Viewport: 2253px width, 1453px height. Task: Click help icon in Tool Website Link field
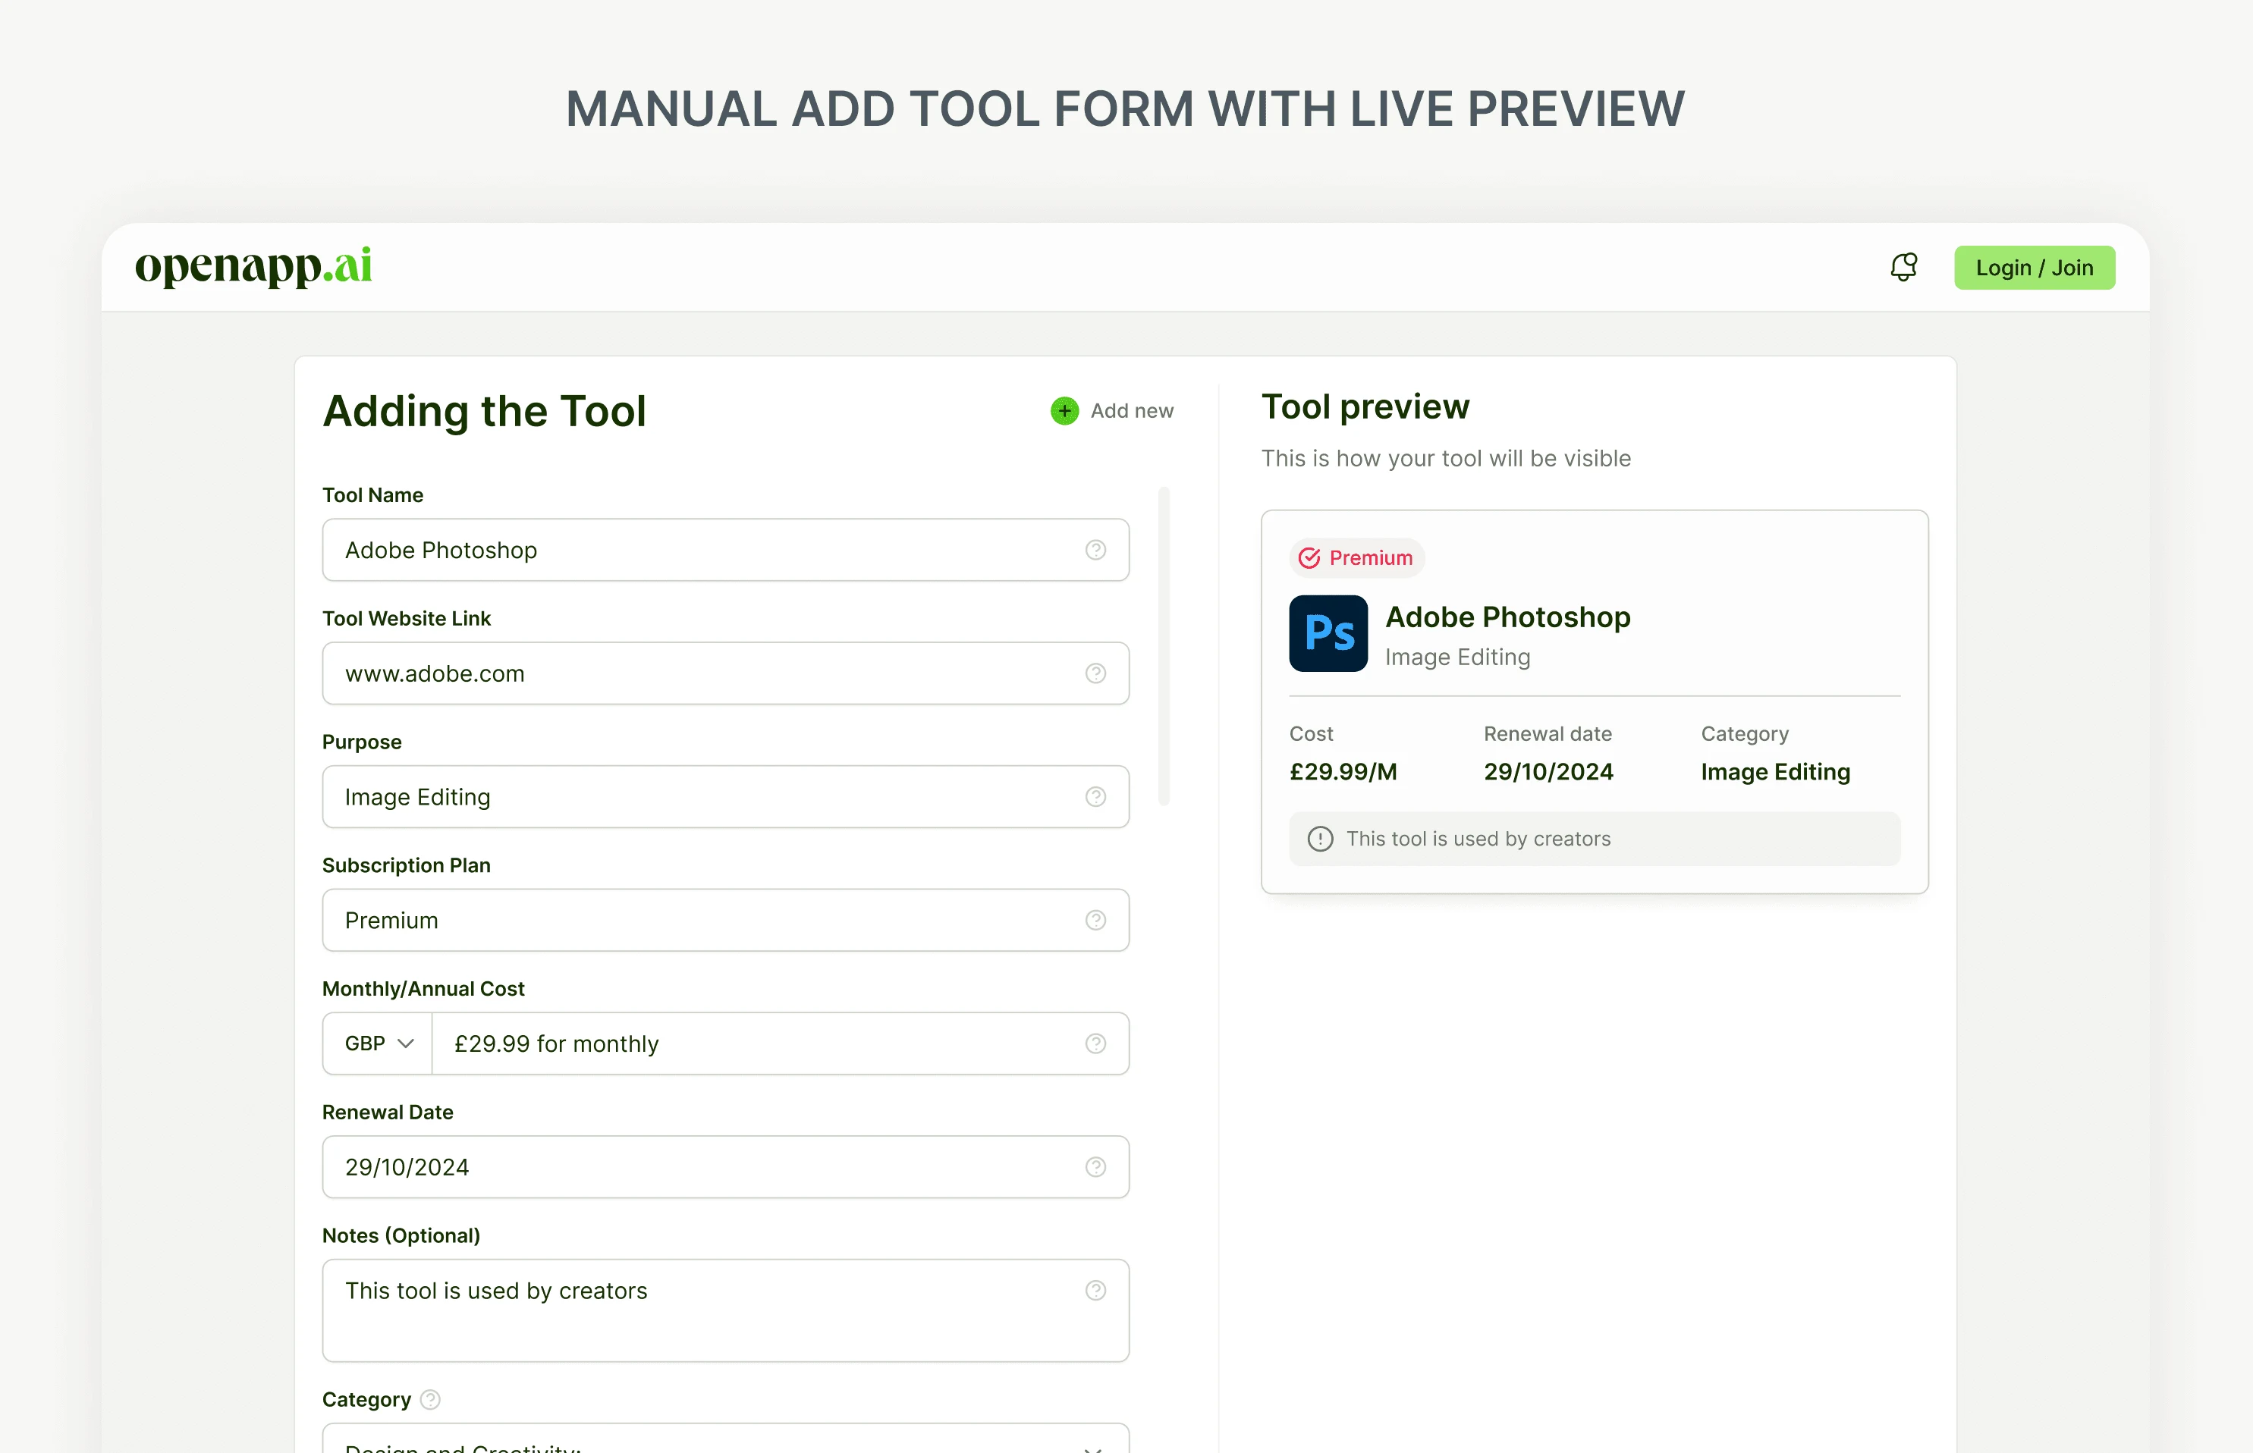point(1095,673)
